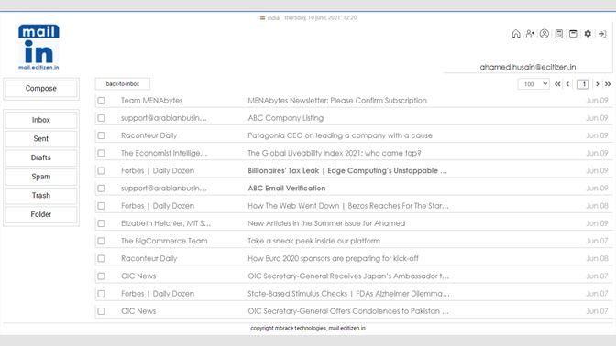Select the Team MENAbytes email checkbox

click(102, 101)
